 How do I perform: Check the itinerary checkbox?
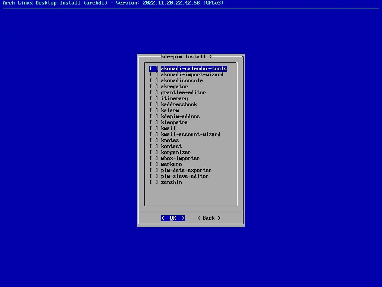(153, 99)
